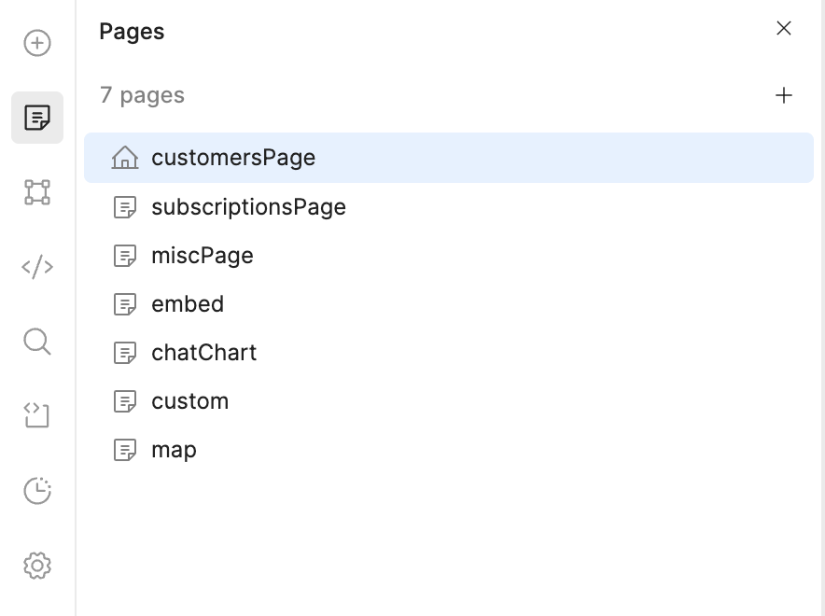The height and width of the screenshot is (616, 825).
Task: Click the home icon beside customersPage
Action: (125, 158)
